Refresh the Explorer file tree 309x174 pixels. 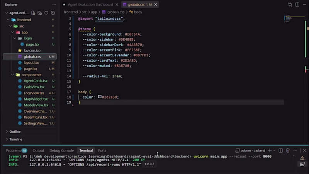pos(46,13)
